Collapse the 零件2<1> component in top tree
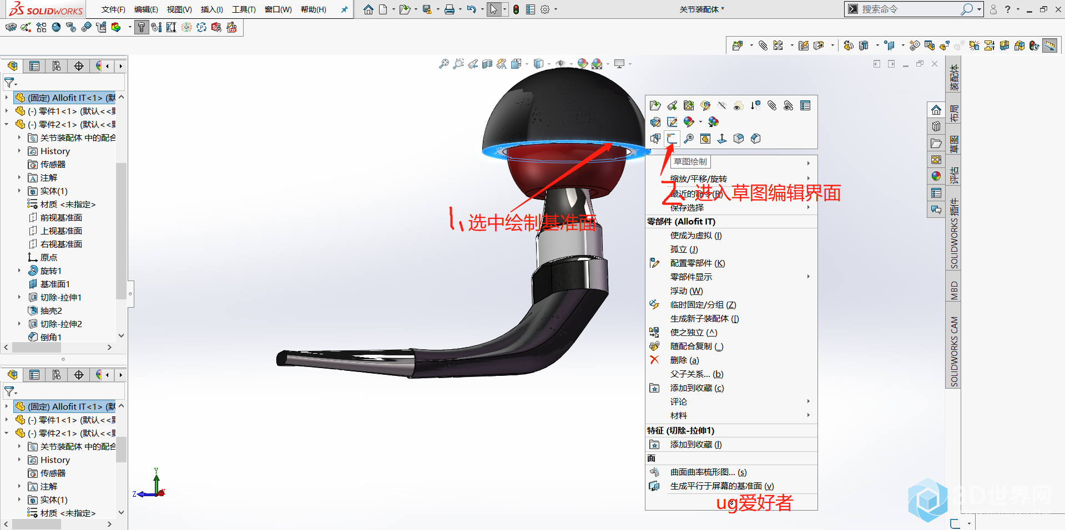The image size is (1065, 530). click(7, 124)
